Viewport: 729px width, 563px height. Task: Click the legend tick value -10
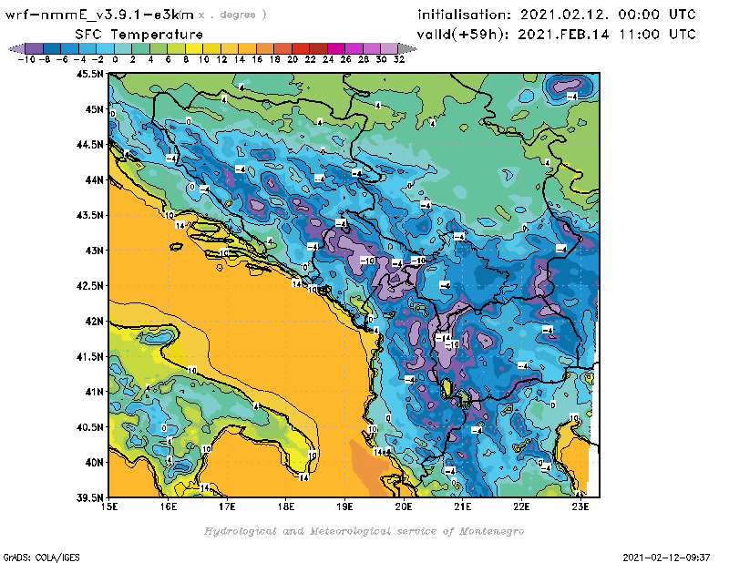[x=26, y=59]
